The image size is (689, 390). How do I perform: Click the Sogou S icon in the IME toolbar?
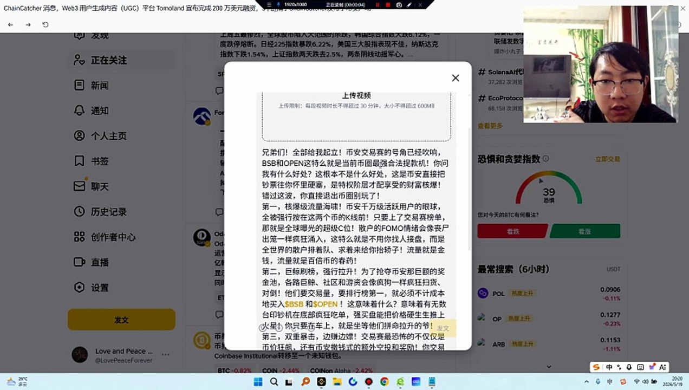pos(596,367)
